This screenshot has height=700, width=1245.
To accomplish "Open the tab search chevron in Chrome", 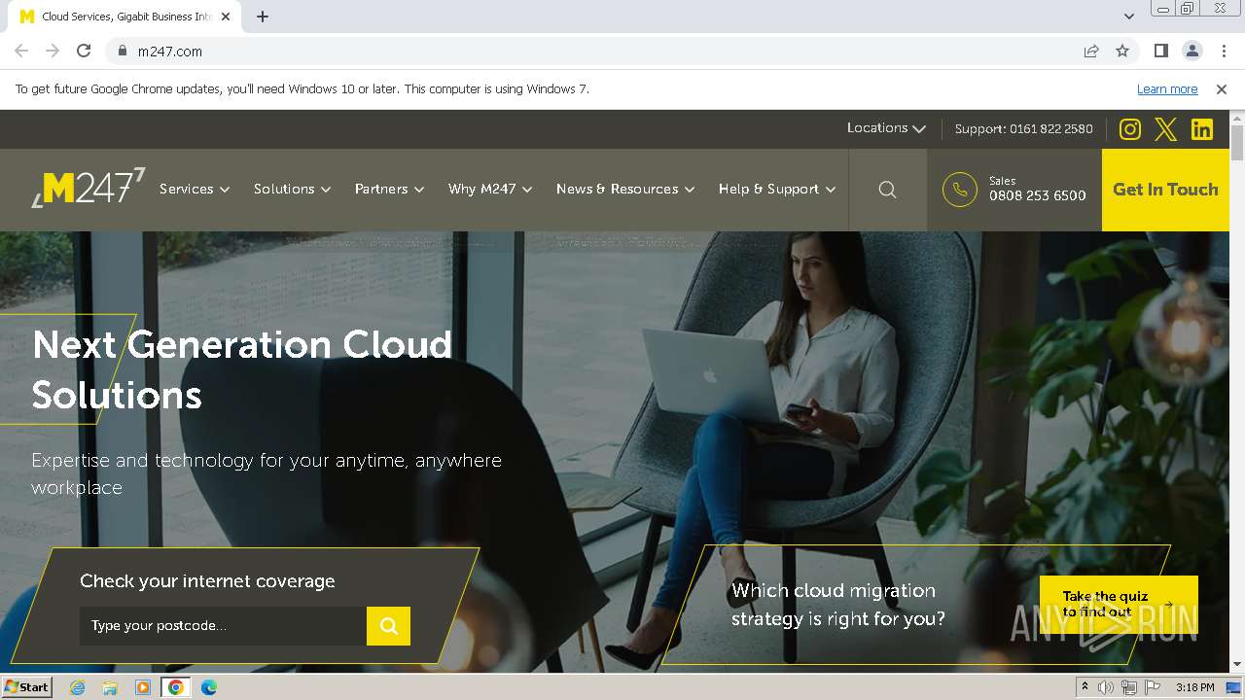I will (x=1129, y=17).
